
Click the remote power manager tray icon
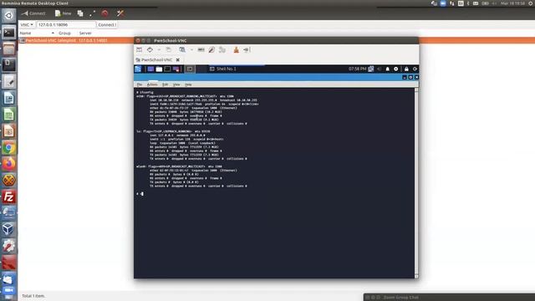(x=395, y=69)
